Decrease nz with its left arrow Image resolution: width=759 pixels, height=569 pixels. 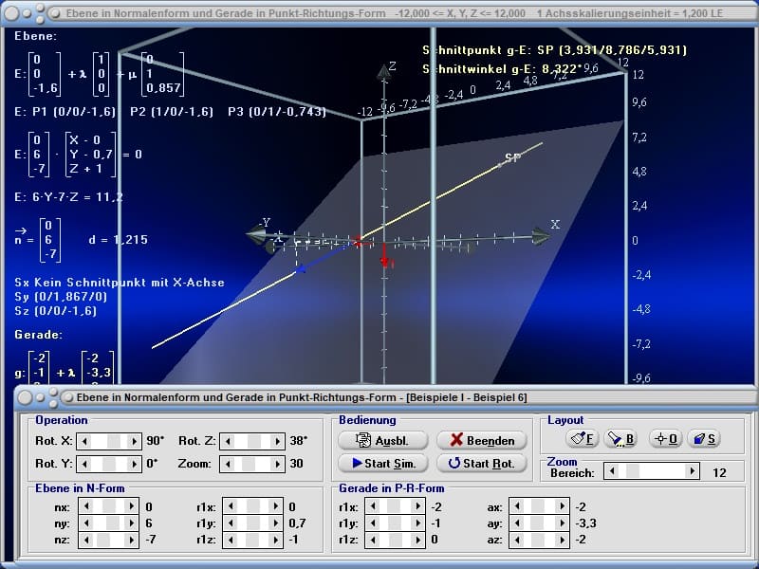pos(86,540)
